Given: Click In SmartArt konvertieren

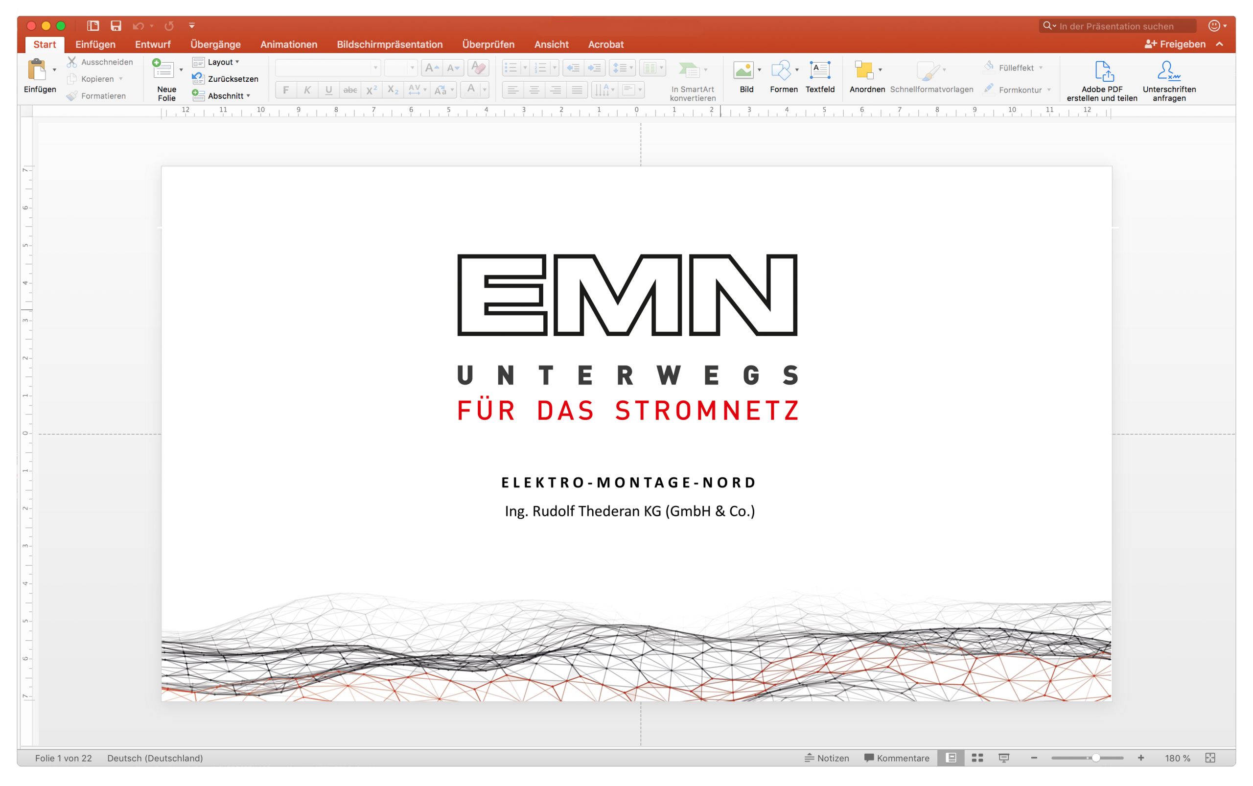Looking at the screenshot, I should (x=693, y=81).
